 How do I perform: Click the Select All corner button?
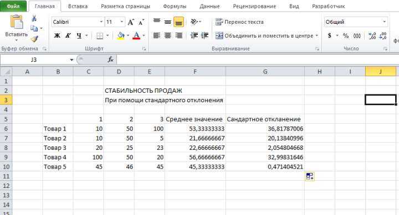(6, 72)
